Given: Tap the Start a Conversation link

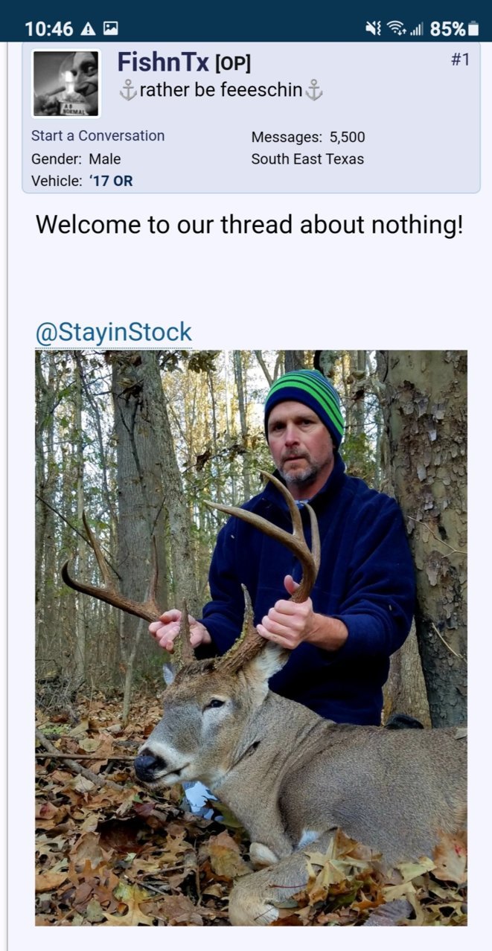Looking at the screenshot, I should (98, 135).
